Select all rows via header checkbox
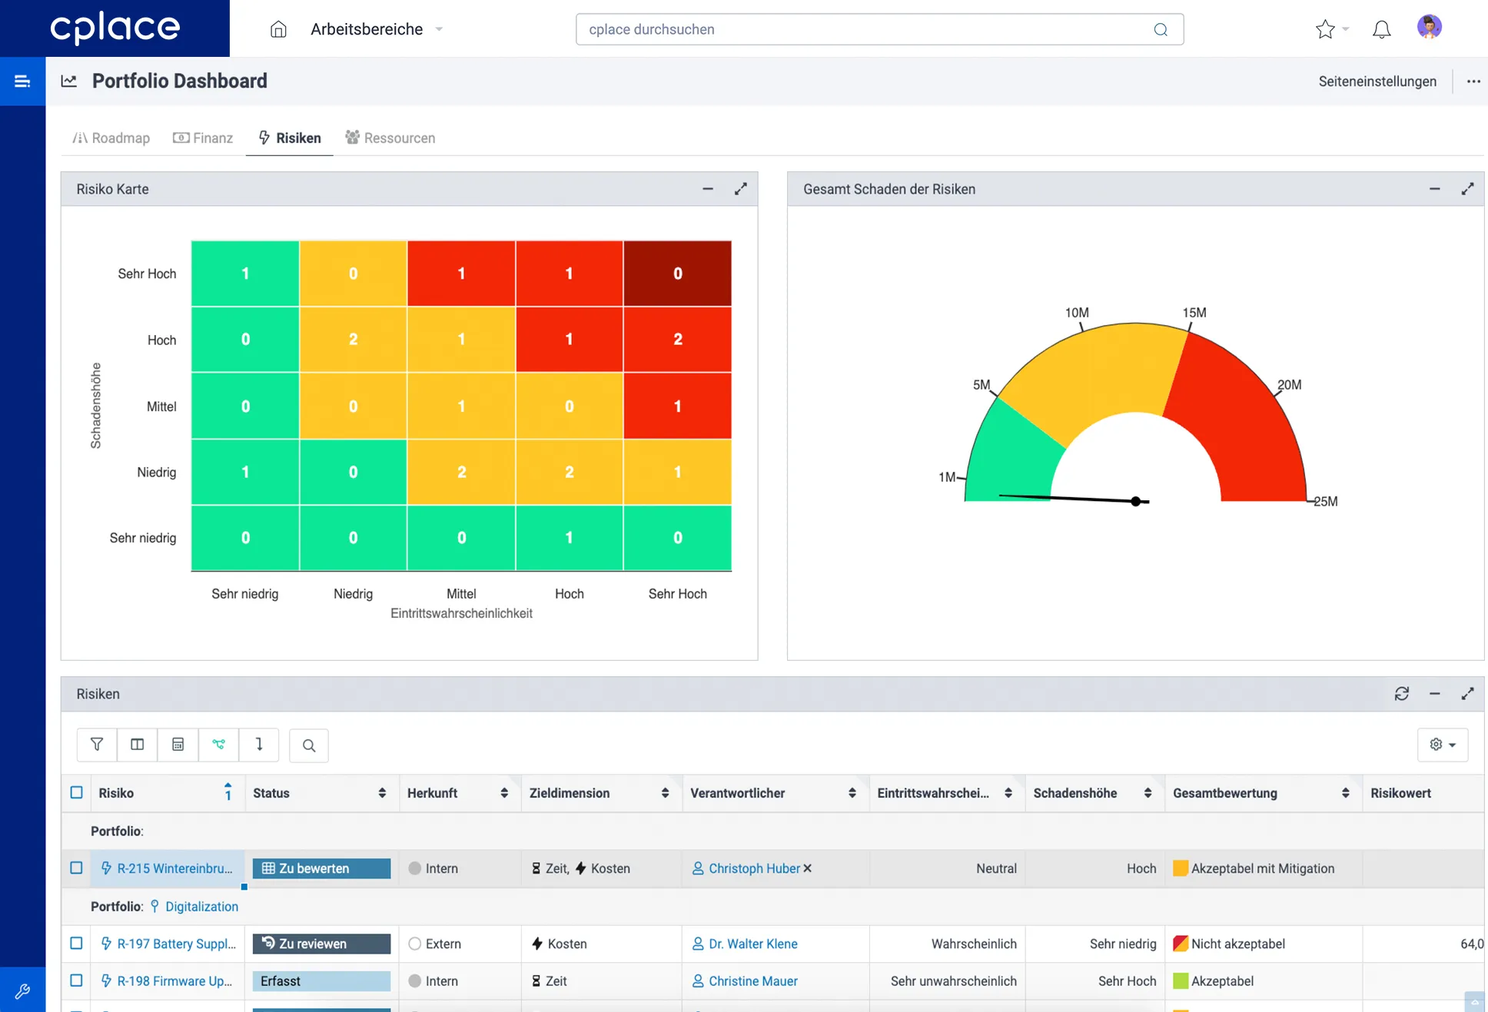Screen dimensions: 1488x1012 click(76, 793)
